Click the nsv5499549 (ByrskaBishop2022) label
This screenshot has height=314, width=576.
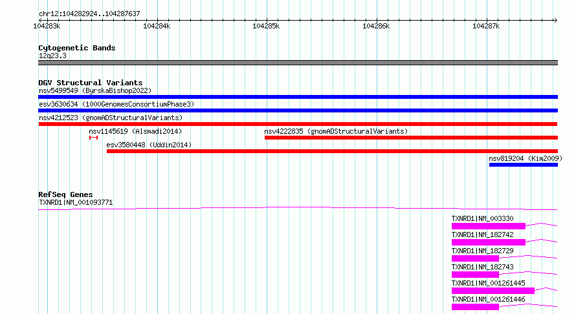(95, 90)
